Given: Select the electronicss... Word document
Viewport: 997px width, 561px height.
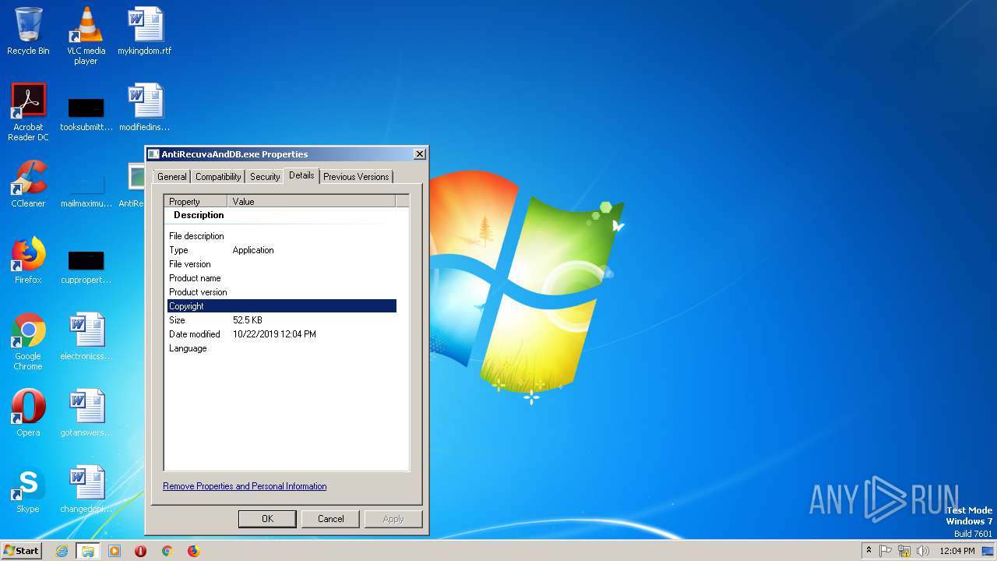Looking at the screenshot, I should tap(86, 337).
